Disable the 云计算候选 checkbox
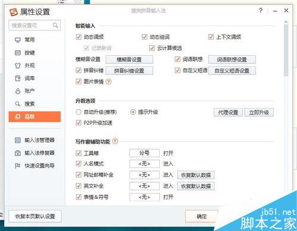Image resolution: width=297 pixels, height=231 pixels. pos(151,48)
